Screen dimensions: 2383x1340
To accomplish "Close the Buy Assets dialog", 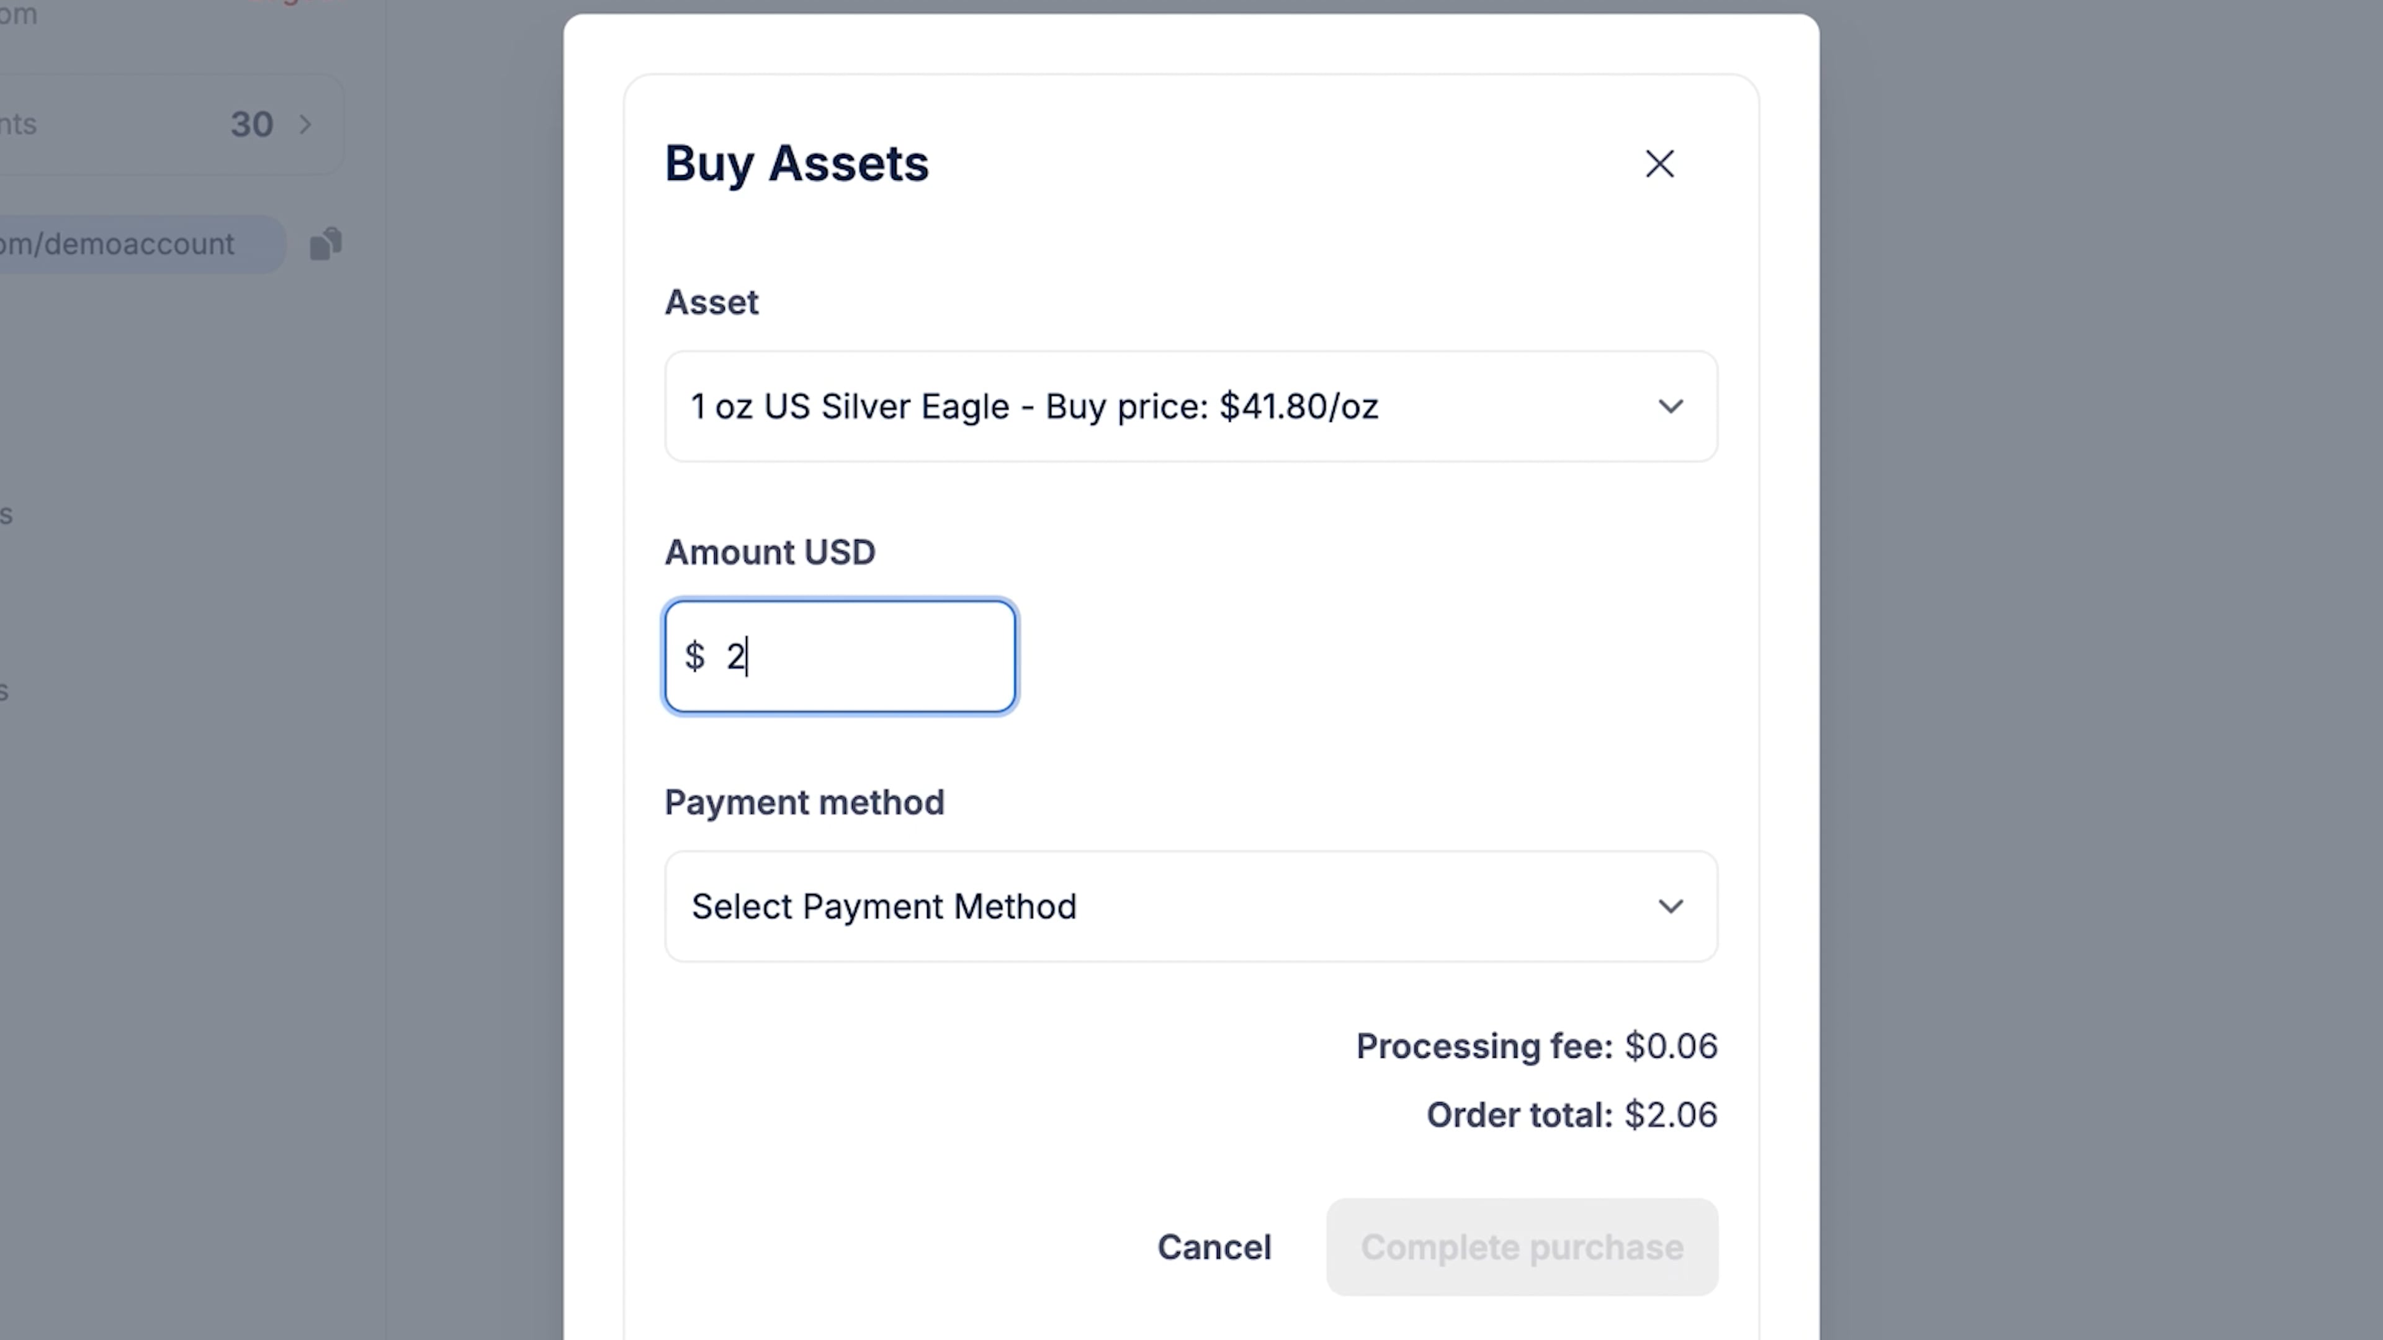I will pos(1659,164).
